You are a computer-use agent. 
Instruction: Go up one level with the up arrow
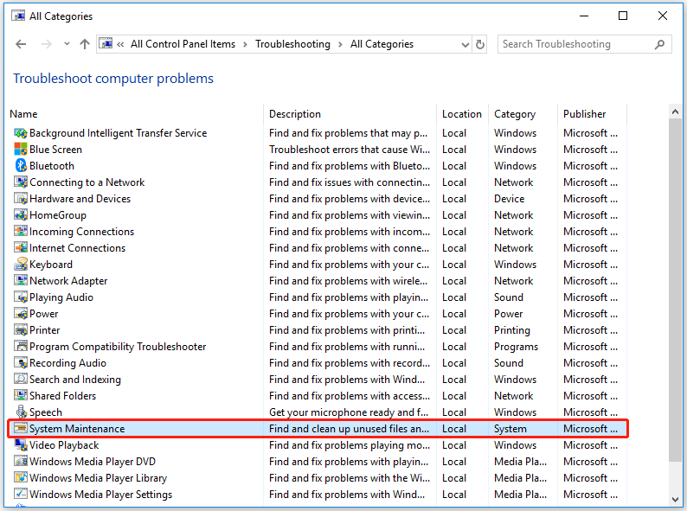point(85,44)
